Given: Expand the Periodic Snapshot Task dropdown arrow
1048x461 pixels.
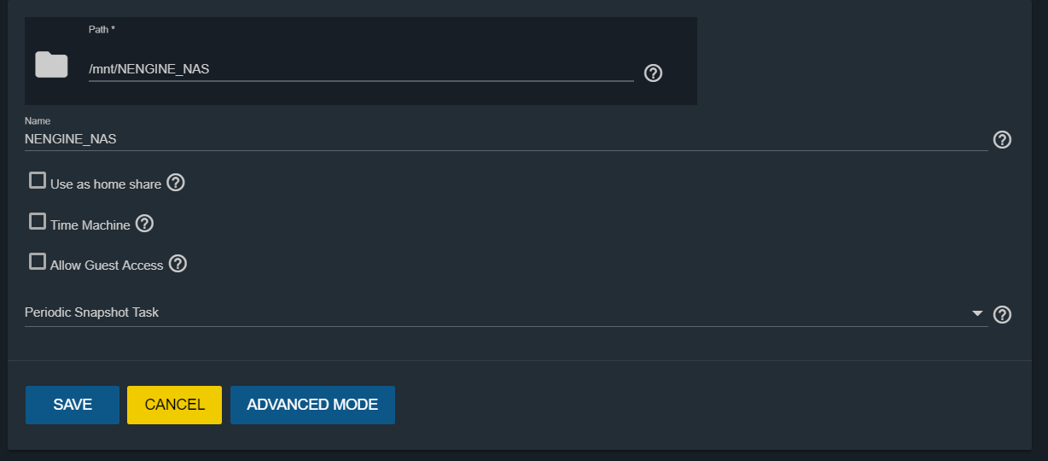Looking at the screenshot, I should (978, 314).
